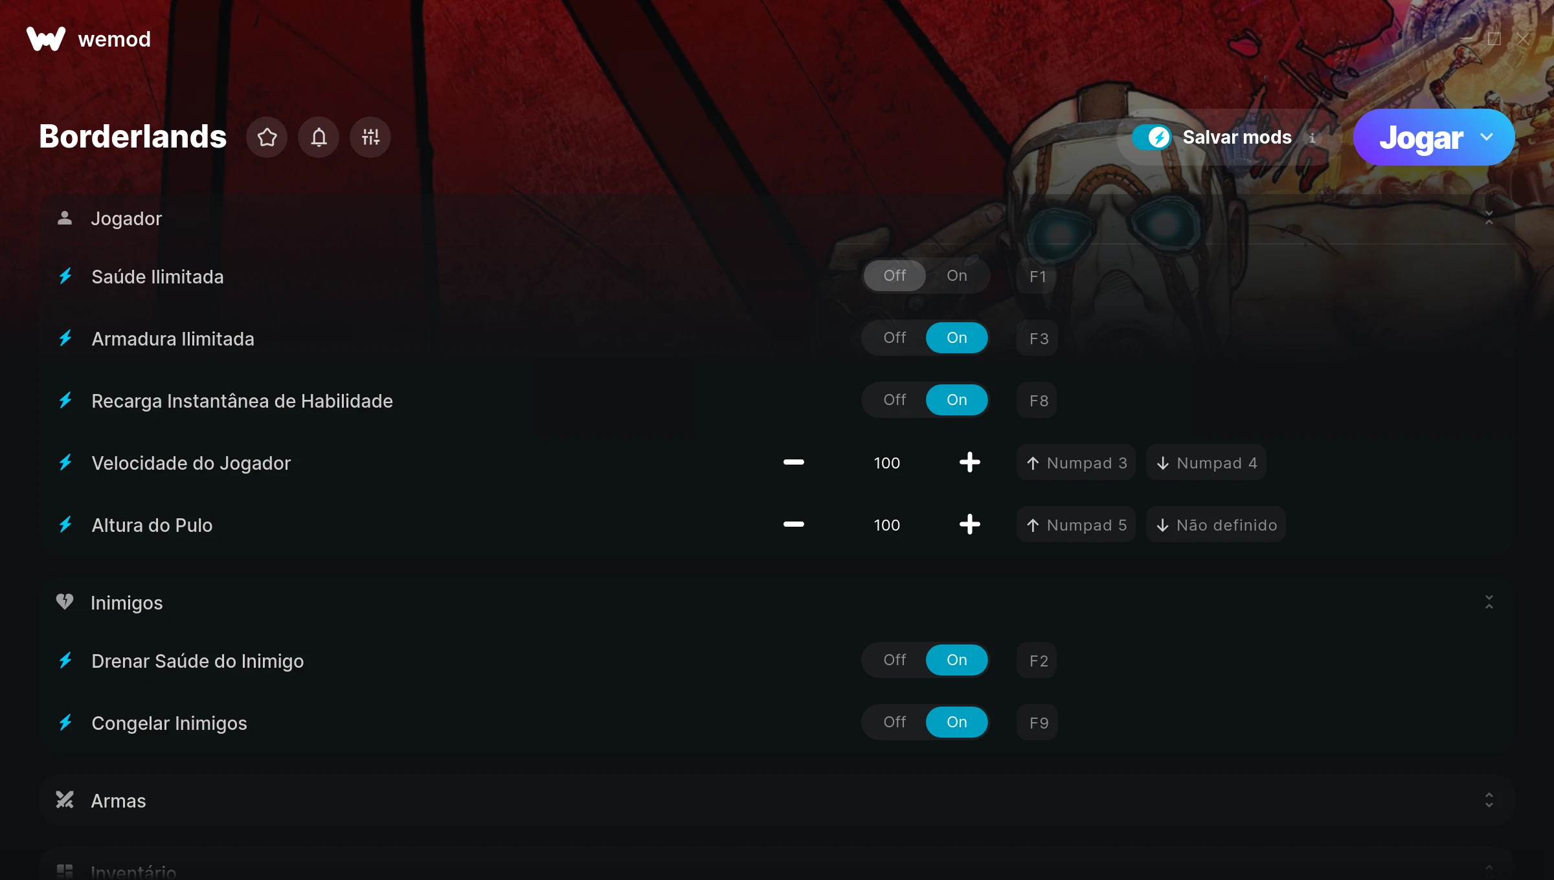This screenshot has height=880, width=1554.
Task: Collapse the Jogador section
Action: pos(1489,218)
